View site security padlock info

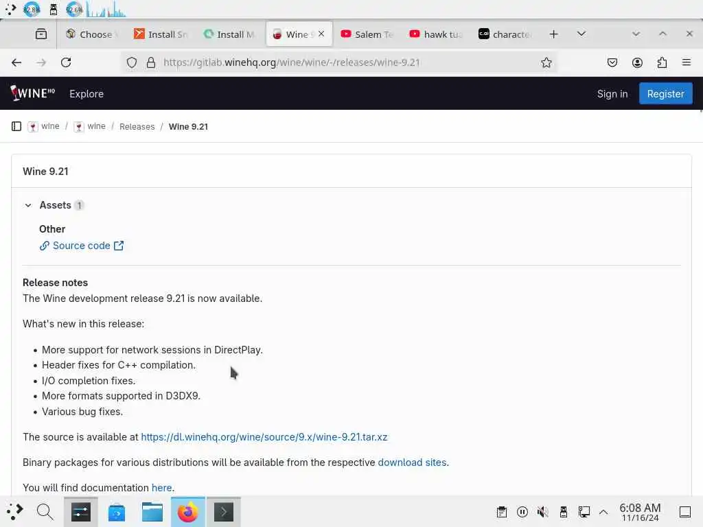click(151, 62)
